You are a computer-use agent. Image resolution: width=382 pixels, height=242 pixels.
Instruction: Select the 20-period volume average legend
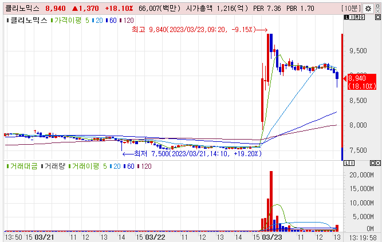click(115, 166)
